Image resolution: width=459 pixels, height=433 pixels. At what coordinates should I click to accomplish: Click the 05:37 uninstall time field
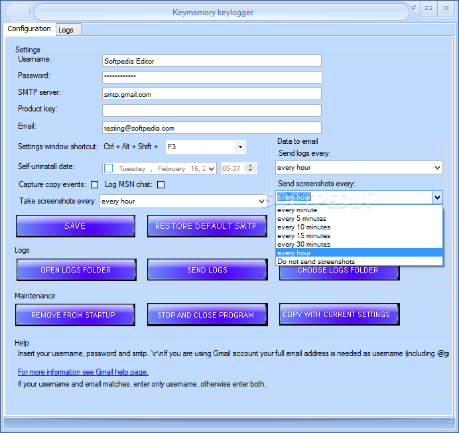coord(233,168)
